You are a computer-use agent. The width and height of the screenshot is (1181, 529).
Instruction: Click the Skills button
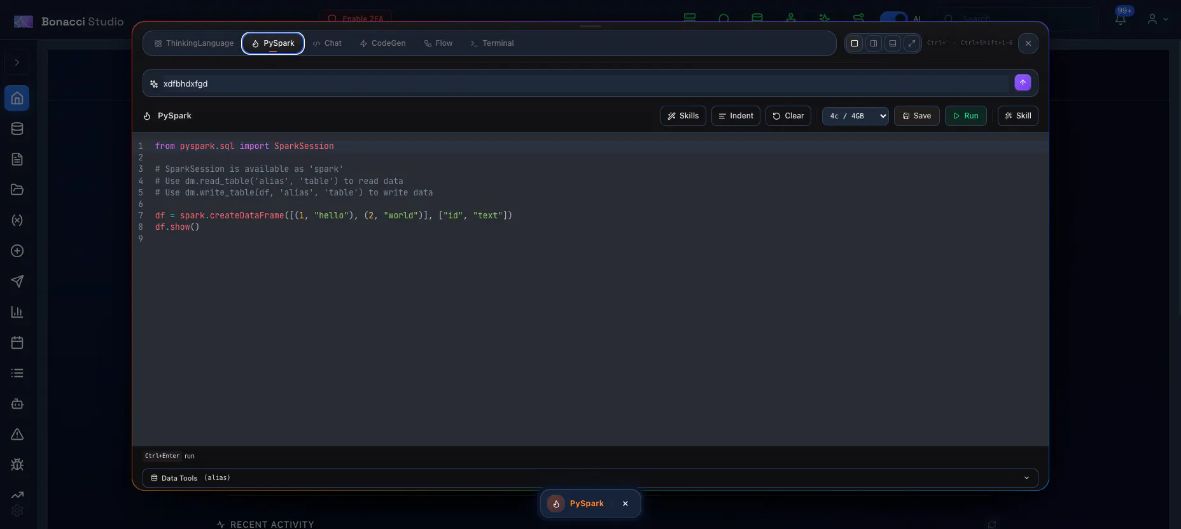coord(683,116)
